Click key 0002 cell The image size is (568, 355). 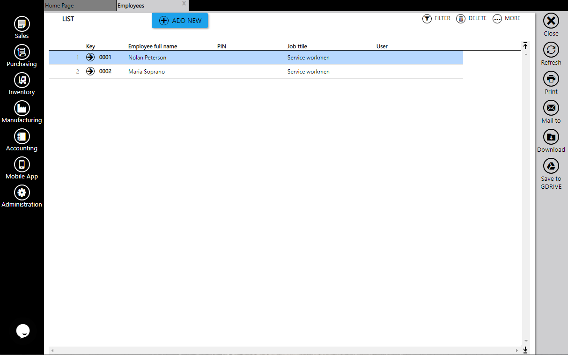click(x=105, y=72)
